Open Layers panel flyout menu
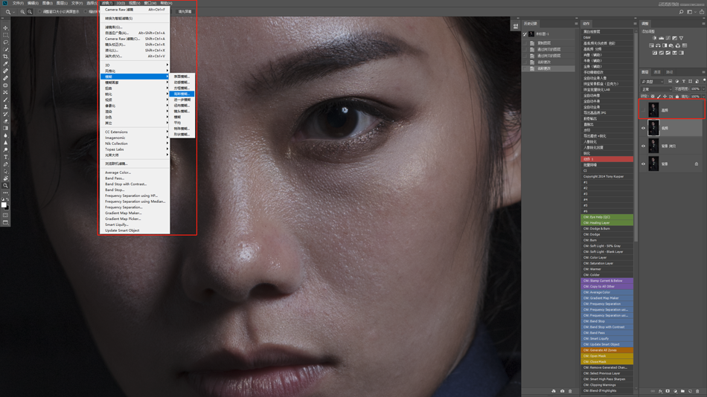This screenshot has height=397, width=707. coord(703,72)
